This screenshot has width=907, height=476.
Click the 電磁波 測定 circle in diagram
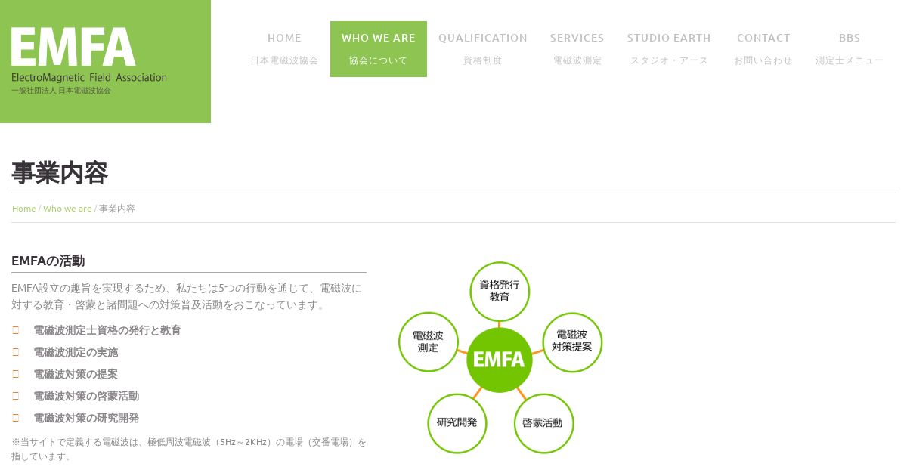(x=429, y=342)
